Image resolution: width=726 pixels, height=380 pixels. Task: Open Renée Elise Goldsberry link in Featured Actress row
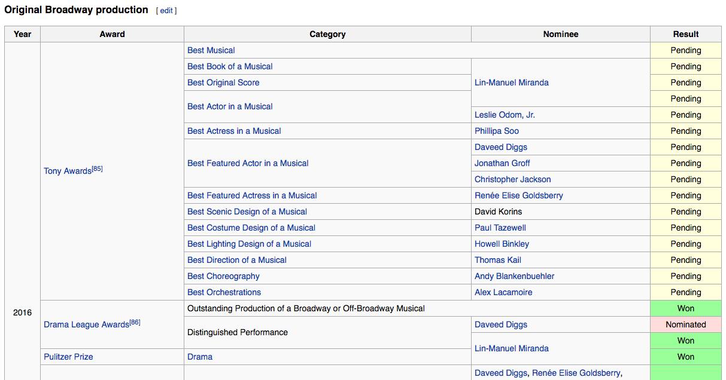519,195
